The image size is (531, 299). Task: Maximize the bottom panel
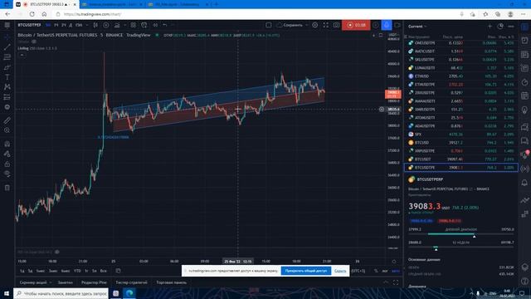(x=396, y=282)
